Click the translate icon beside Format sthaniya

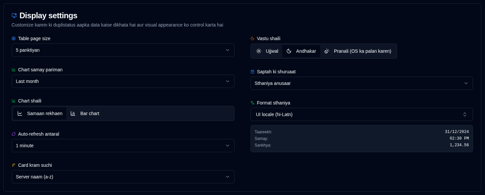click(x=252, y=103)
